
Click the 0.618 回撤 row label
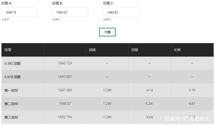point(13,77)
